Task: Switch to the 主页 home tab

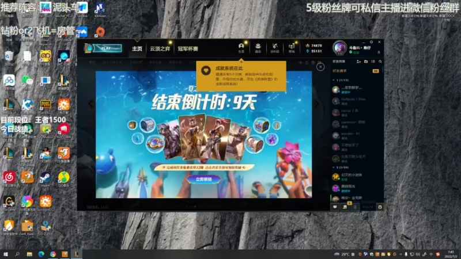Action: coord(137,49)
